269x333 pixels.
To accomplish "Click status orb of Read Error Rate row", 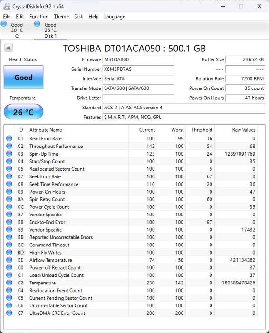I will 9,138.
